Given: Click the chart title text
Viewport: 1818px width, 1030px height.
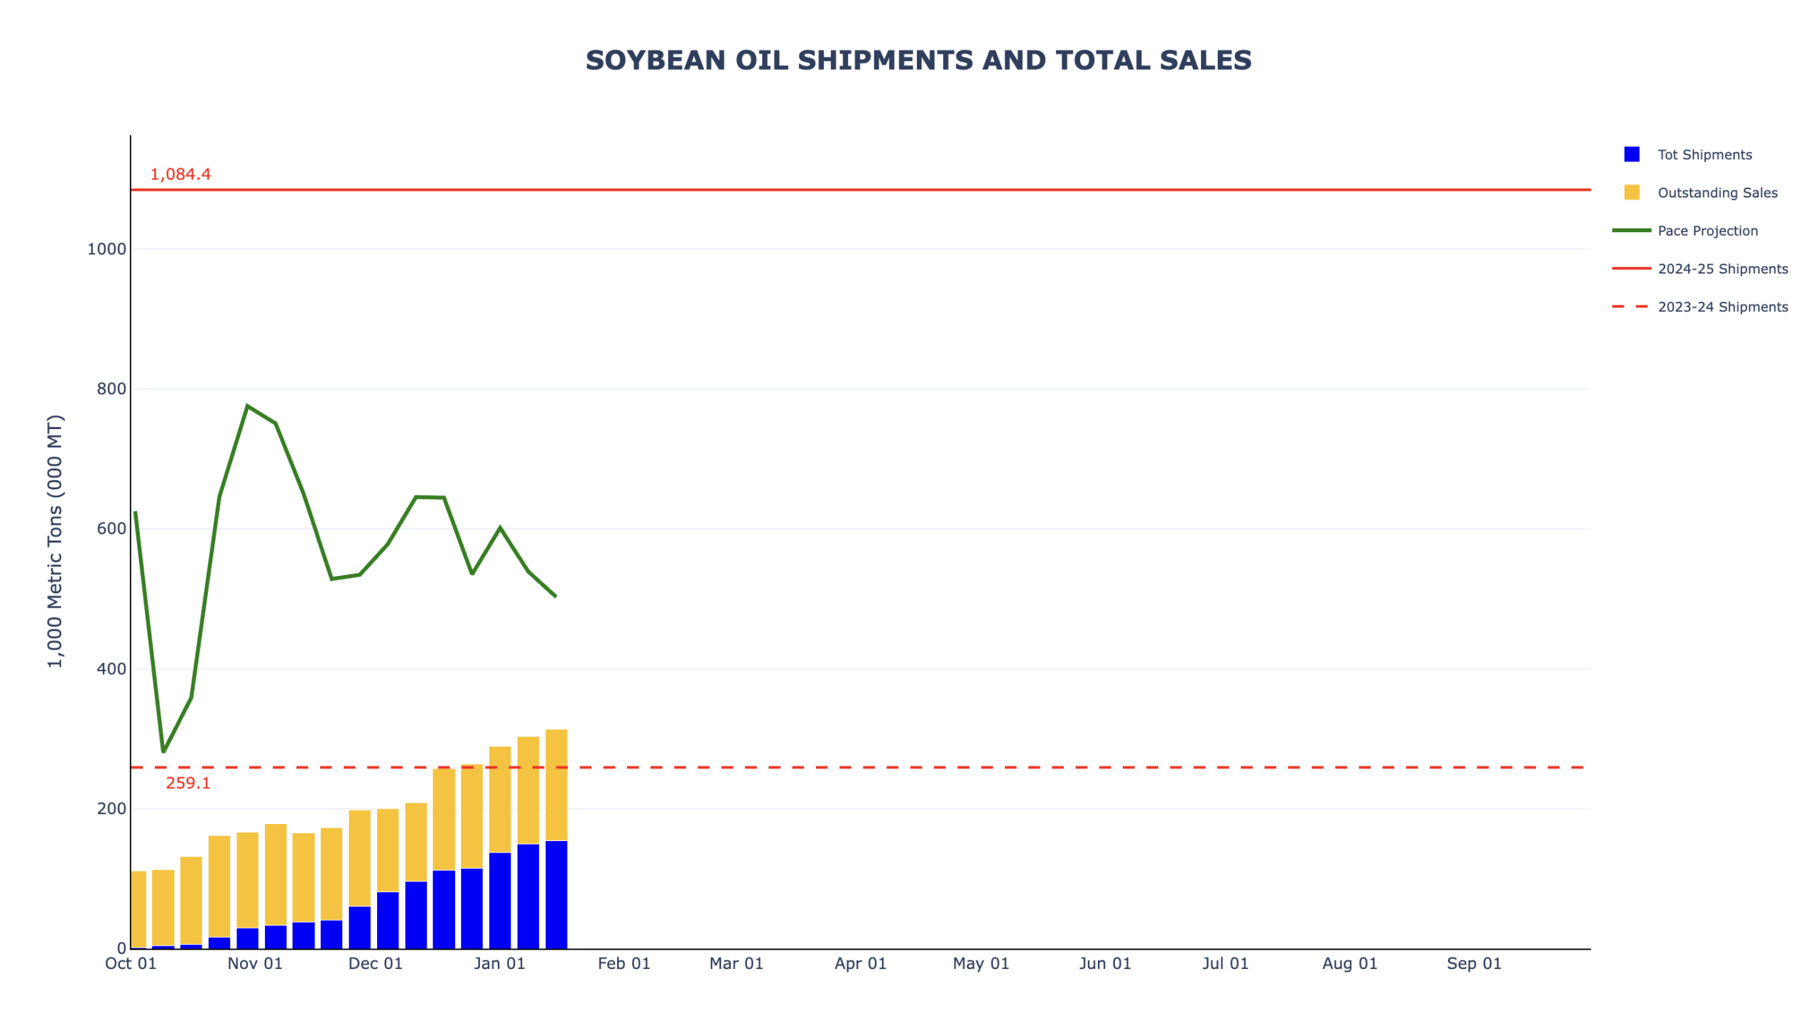Looking at the screenshot, I should (918, 60).
